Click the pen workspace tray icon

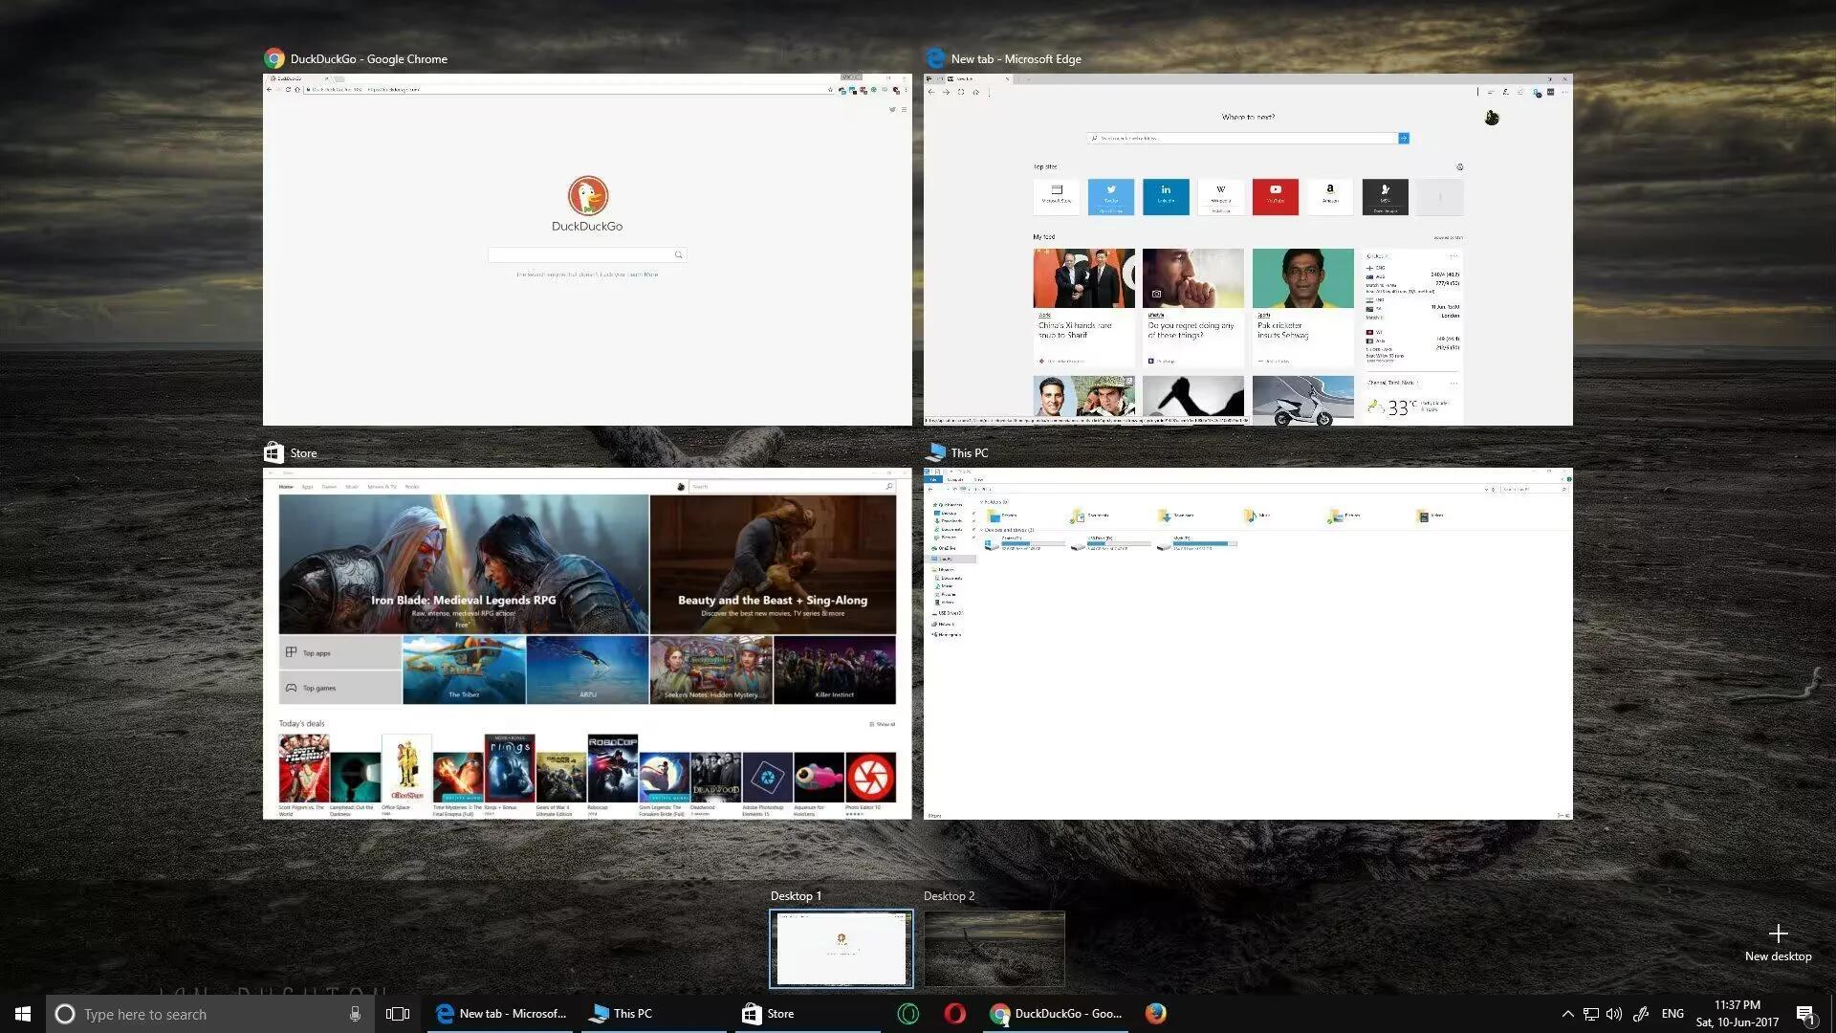click(1641, 1014)
